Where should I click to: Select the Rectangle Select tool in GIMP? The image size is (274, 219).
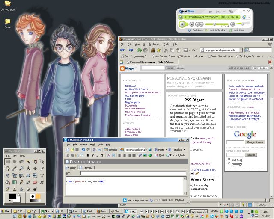point(8,162)
